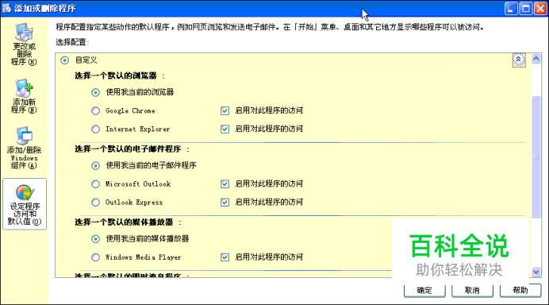Set Outlook Express as default email program
The height and width of the screenshot is (305, 549).
[x=95, y=203]
